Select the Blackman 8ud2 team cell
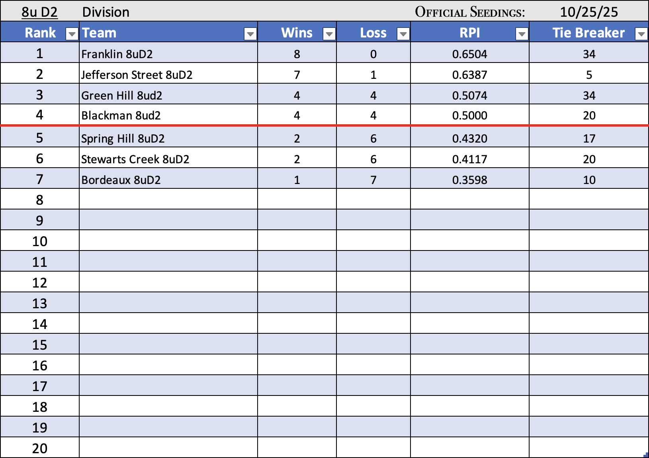Viewport: 649px width, 458px height. tap(121, 115)
